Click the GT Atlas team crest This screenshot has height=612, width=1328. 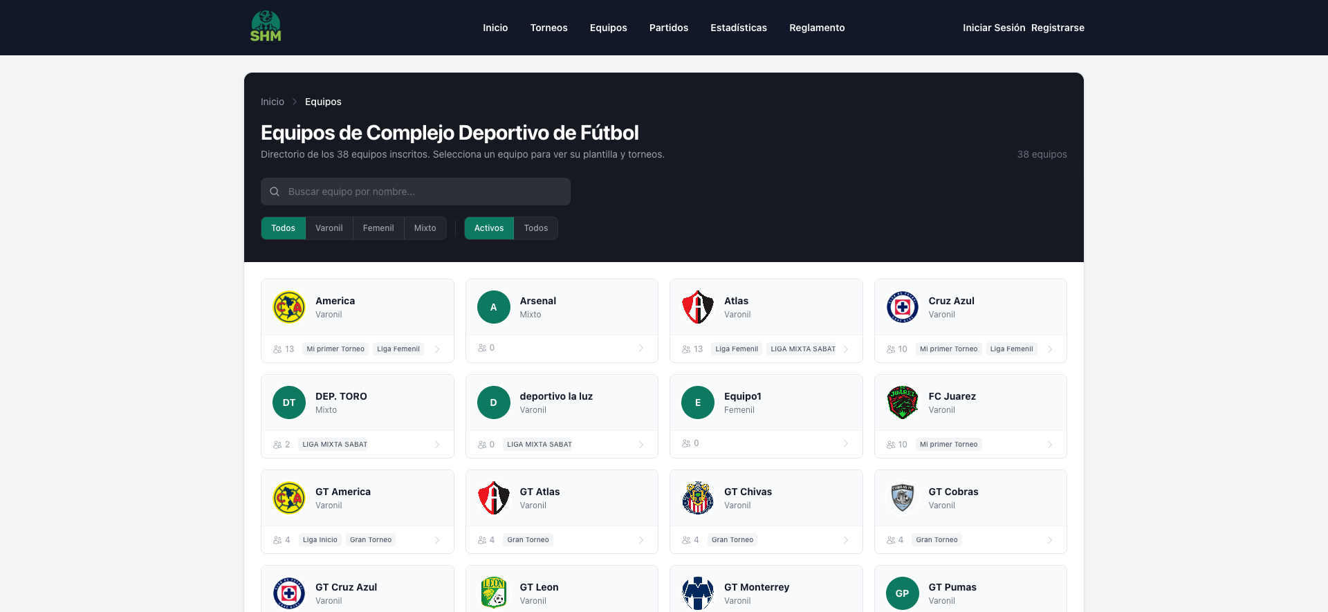click(493, 498)
